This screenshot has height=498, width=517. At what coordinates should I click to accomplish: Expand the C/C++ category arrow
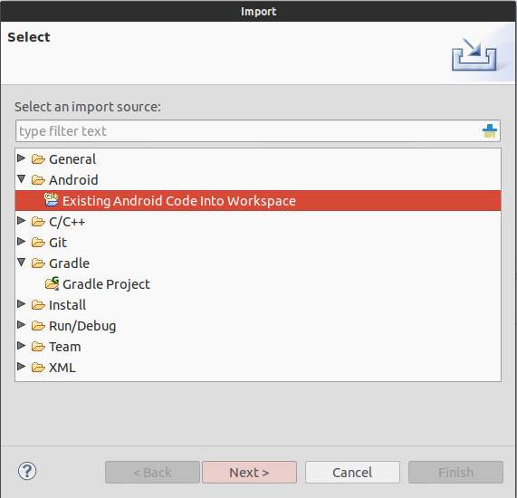click(22, 220)
